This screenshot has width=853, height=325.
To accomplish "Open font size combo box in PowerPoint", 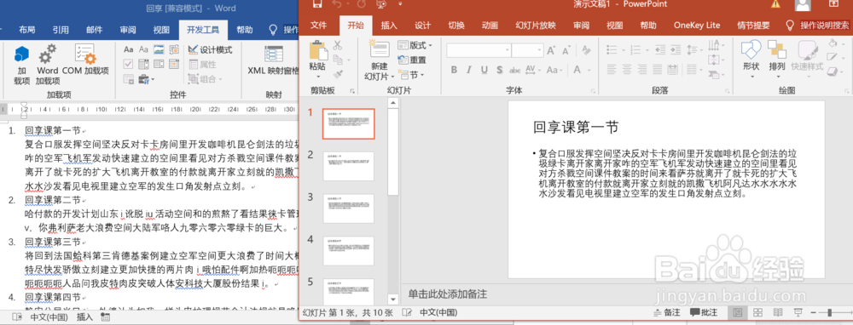I will 528,50.
